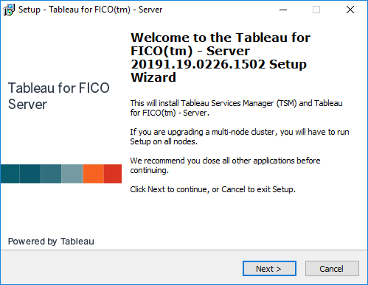The width and height of the screenshot is (368, 285).
Task: Close the Setup wizard window
Action: 350,10
